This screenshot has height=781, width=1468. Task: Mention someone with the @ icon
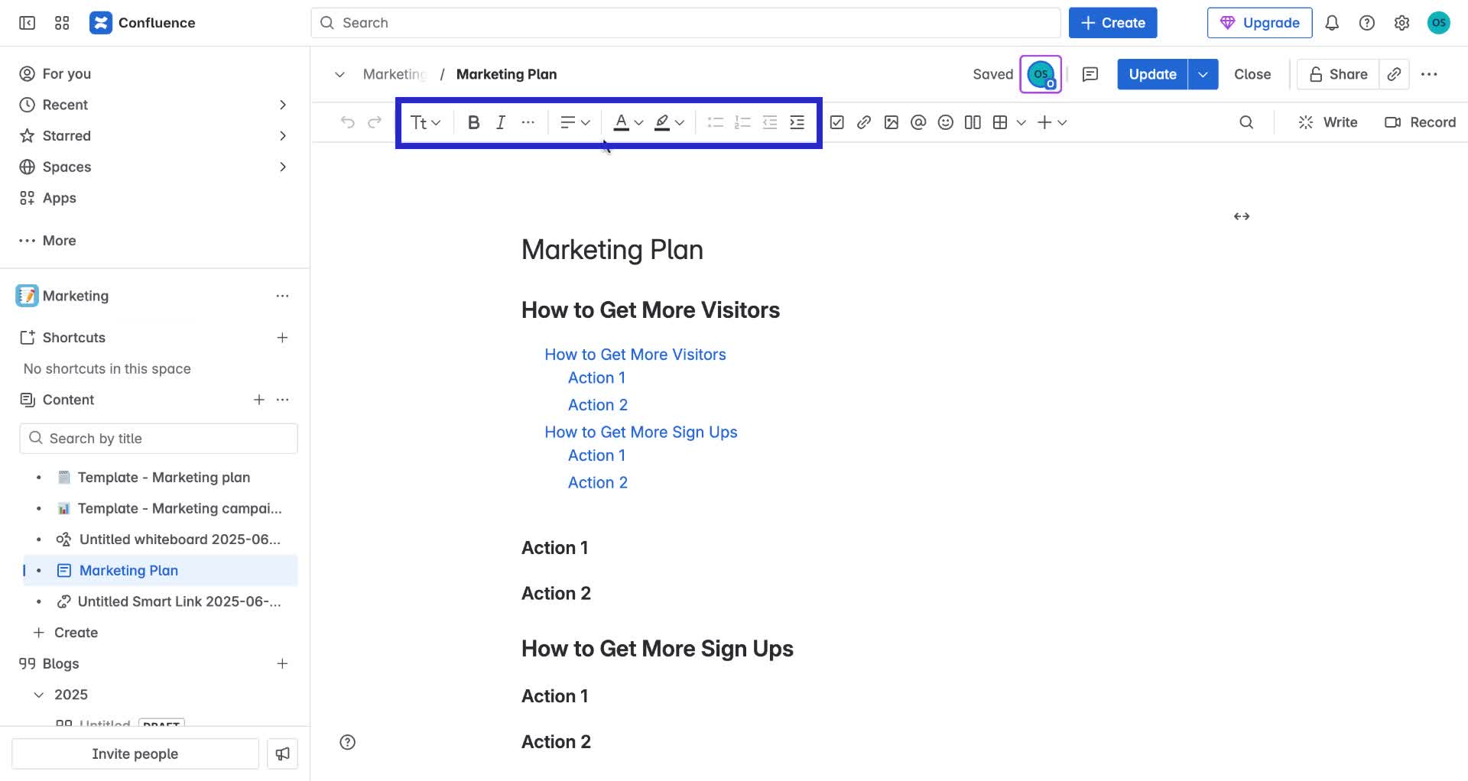918,122
